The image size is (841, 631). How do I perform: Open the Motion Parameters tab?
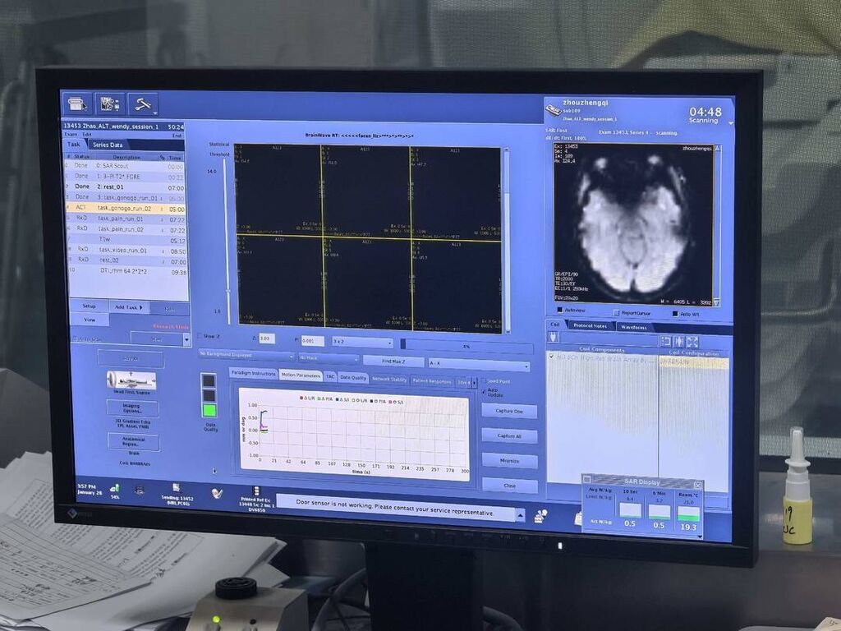pos(301,375)
